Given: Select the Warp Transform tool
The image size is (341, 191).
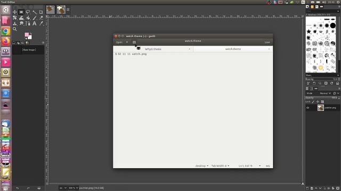Looking at the screenshot, I should pos(21,18).
